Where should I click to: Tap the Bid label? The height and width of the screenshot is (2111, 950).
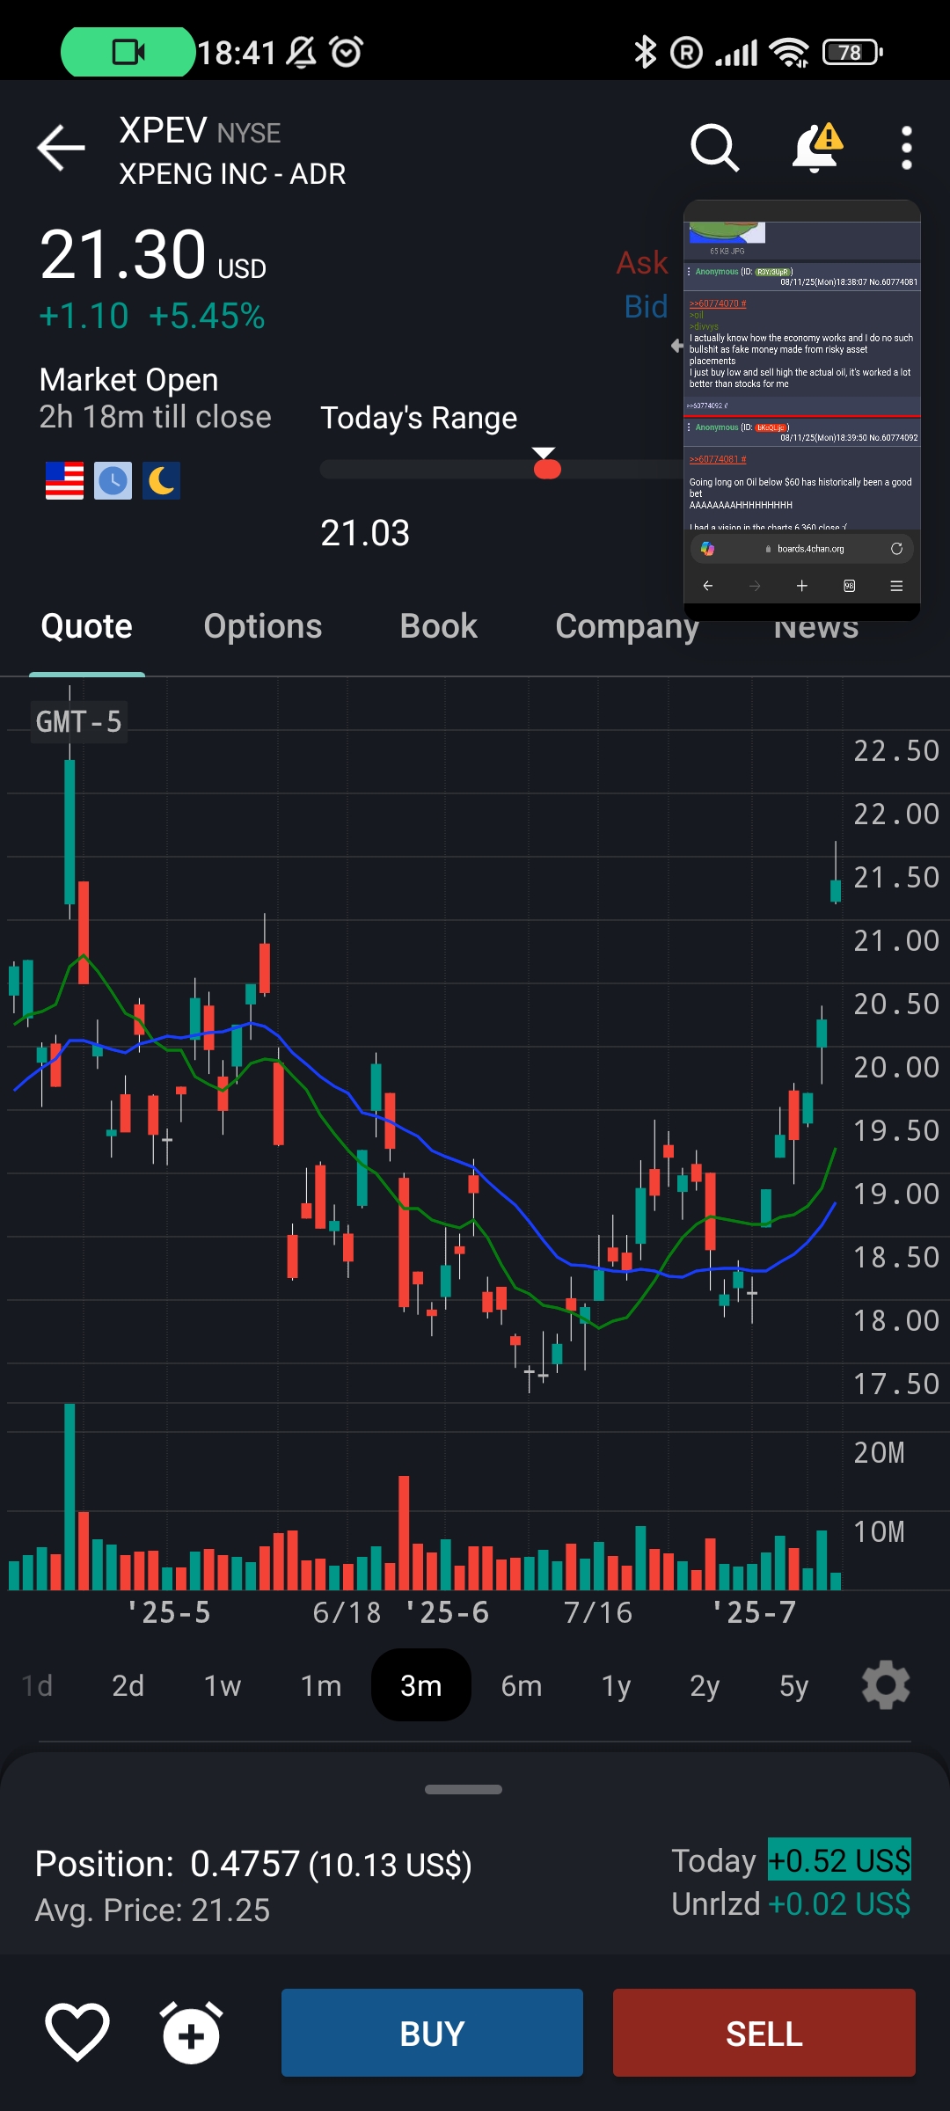tap(646, 307)
